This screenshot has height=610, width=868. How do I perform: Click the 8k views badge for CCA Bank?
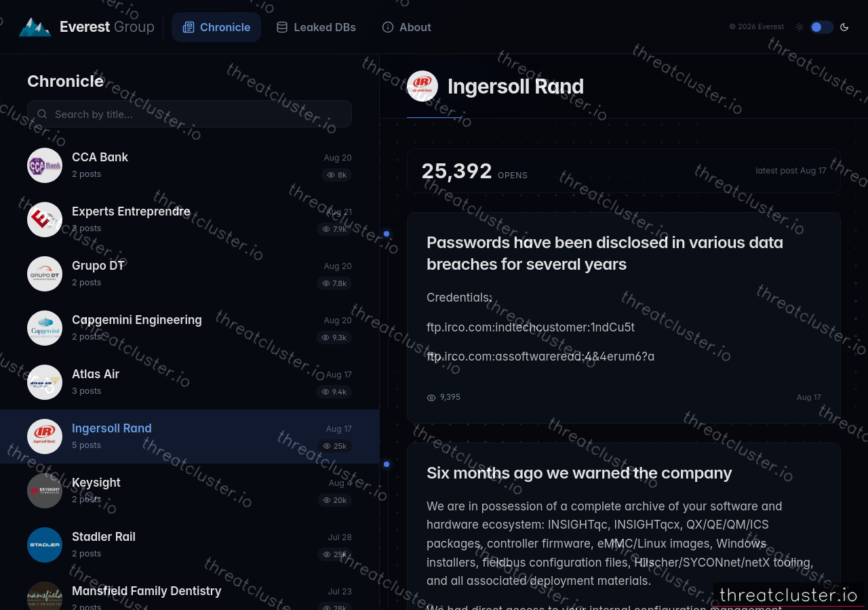(336, 175)
